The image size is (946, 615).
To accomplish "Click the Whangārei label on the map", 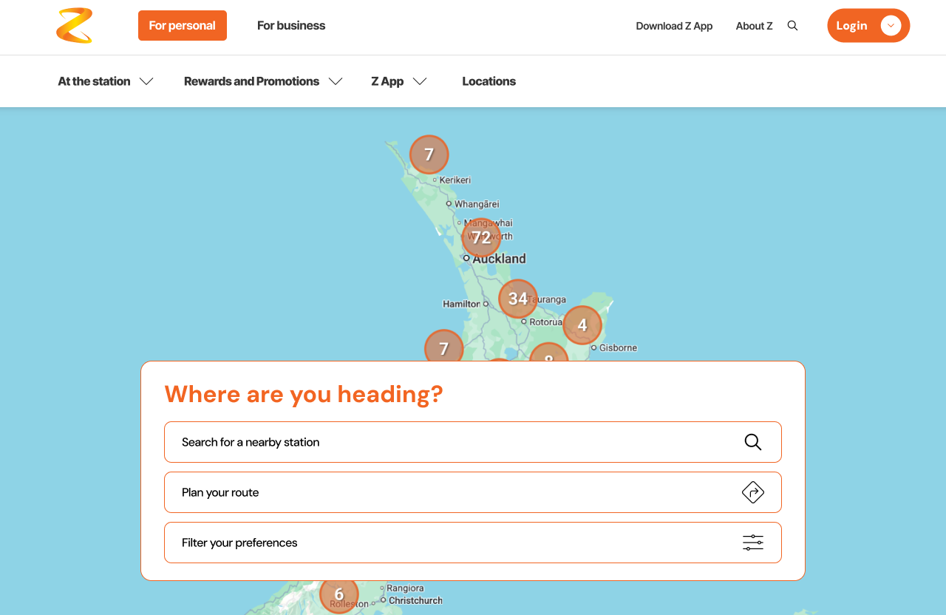I will 477,204.
